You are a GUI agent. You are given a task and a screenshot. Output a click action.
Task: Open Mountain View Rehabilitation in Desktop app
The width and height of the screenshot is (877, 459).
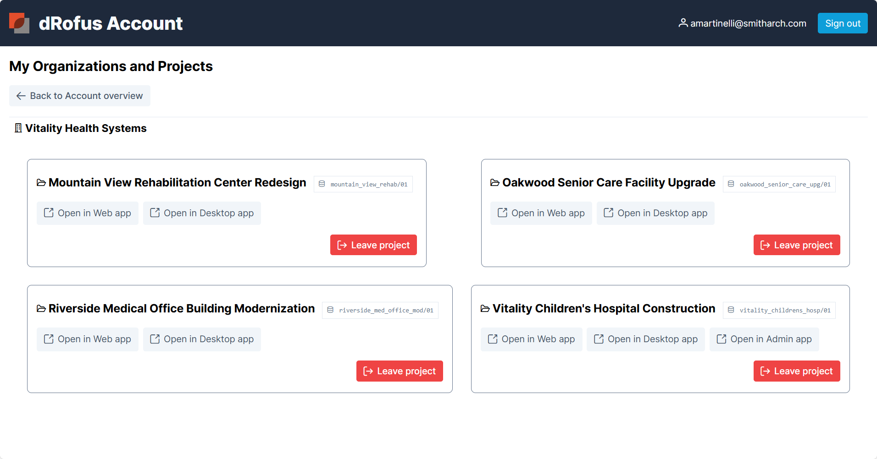coord(202,213)
